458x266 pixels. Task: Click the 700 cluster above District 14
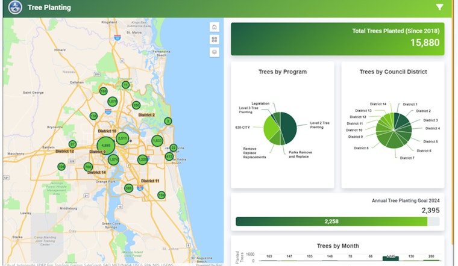click(x=88, y=167)
